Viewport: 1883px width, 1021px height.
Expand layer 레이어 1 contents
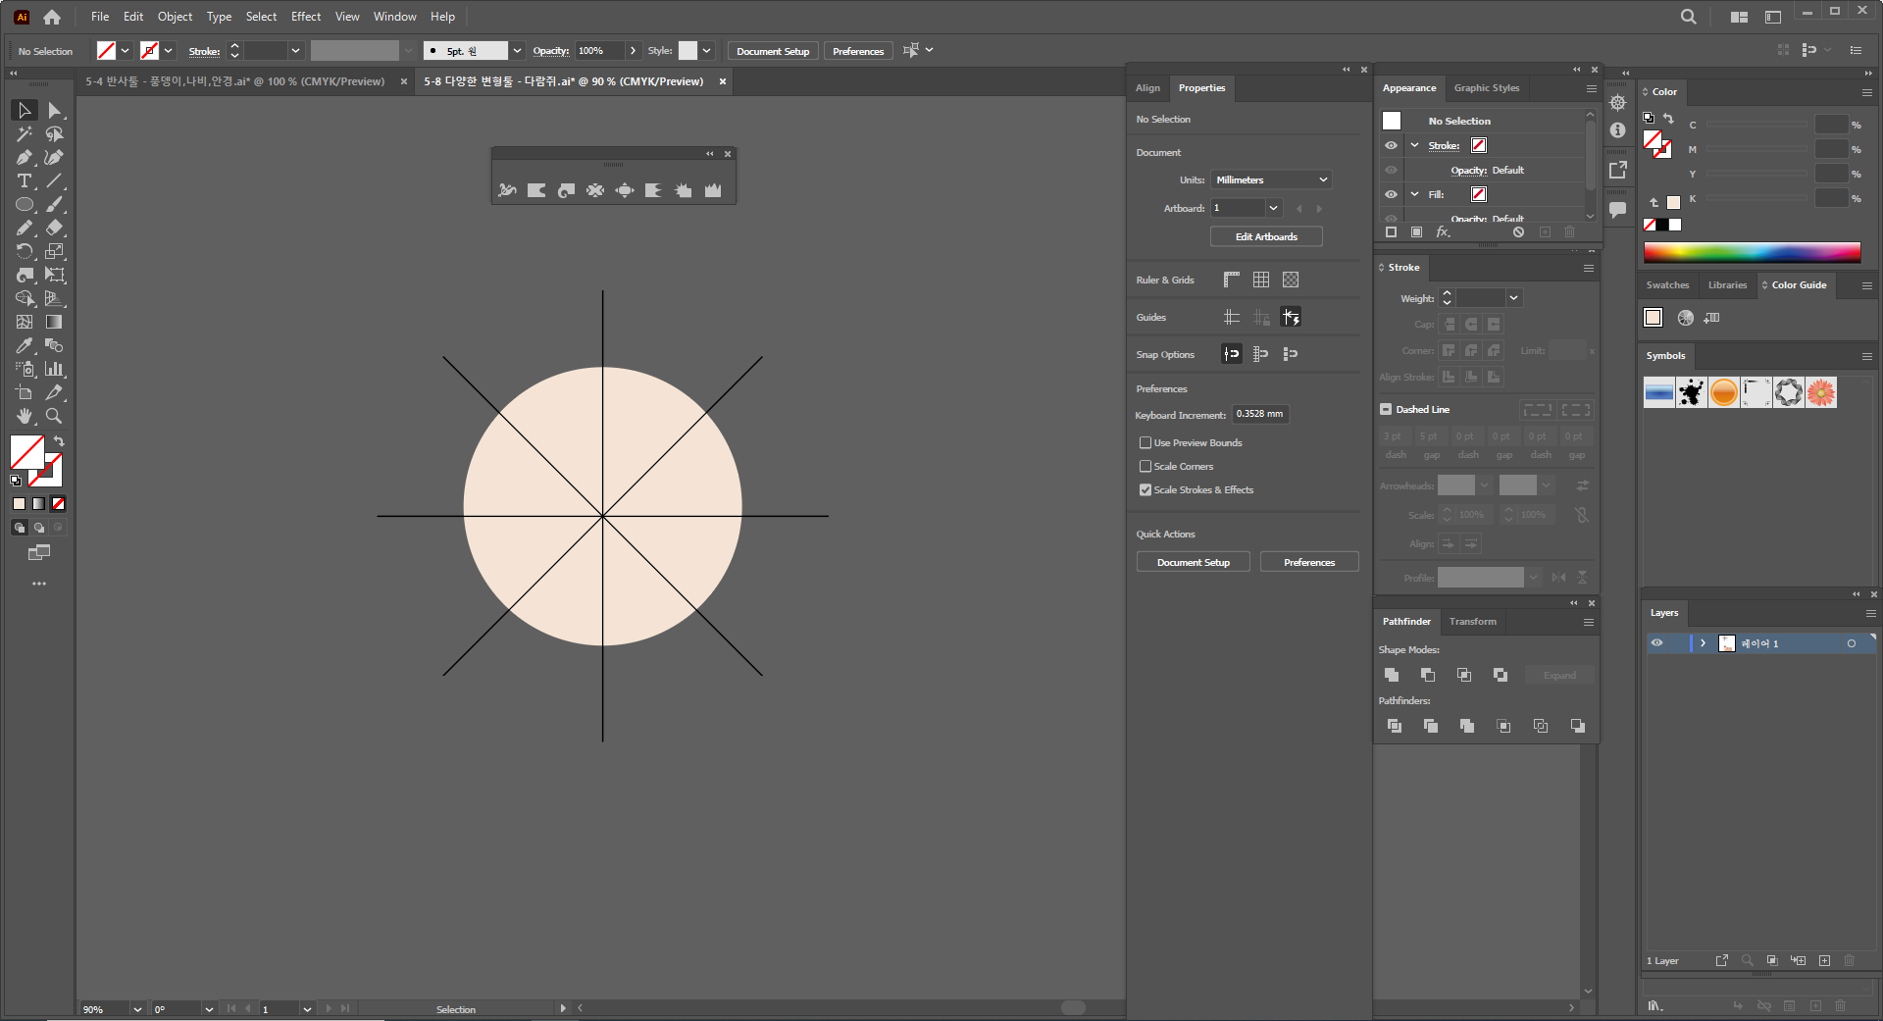pyautogui.click(x=1703, y=643)
